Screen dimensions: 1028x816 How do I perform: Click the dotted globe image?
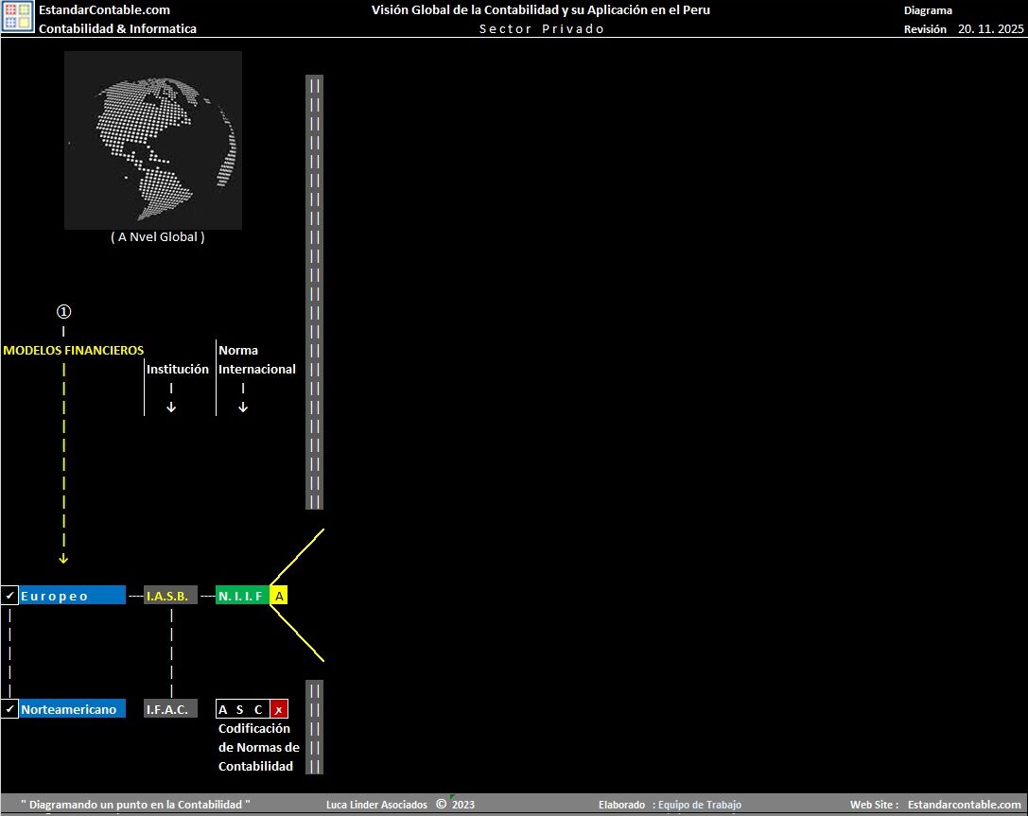coord(152,140)
